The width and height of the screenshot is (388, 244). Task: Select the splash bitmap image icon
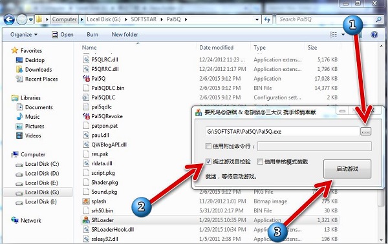[86, 201]
